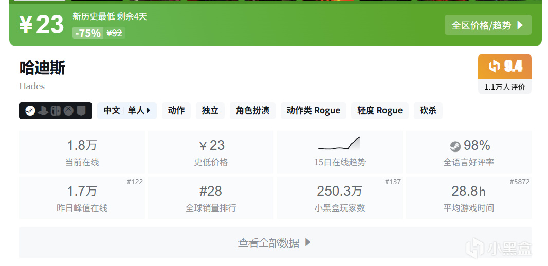Image resolution: width=548 pixels, height=266 pixels.
Task: Click the Heybox logo in rating badge
Action: pyautogui.click(x=494, y=66)
